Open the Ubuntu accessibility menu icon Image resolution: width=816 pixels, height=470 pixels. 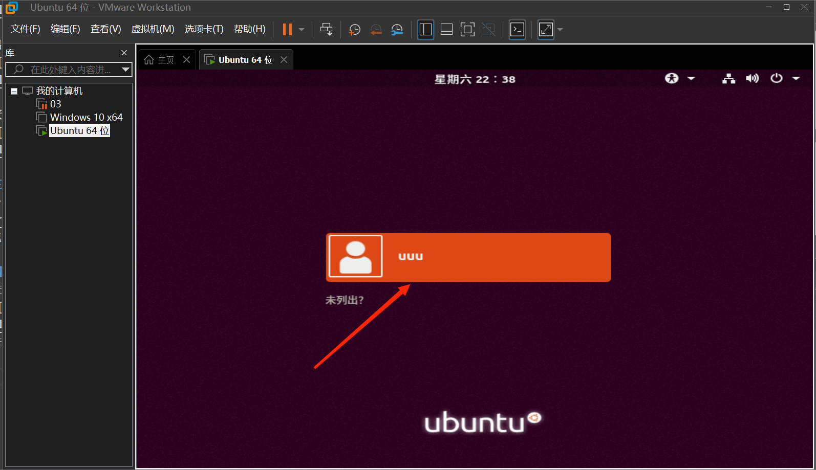pos(672,78)
